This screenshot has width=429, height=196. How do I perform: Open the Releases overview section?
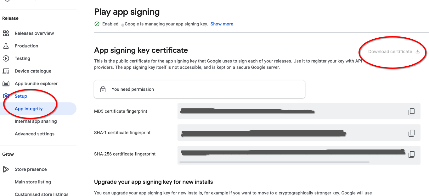click(x=34, y=33)
